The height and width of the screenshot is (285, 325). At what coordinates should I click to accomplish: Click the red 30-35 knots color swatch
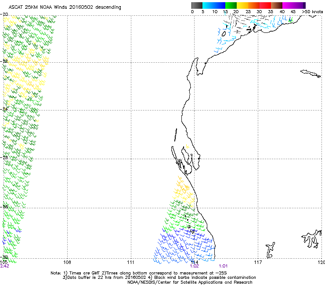(x=265, y=5)
